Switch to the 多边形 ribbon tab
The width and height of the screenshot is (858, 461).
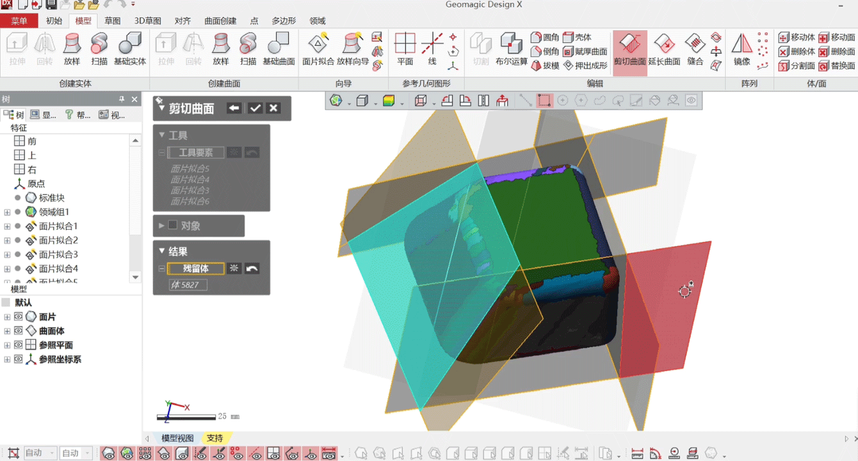point(284,20)
